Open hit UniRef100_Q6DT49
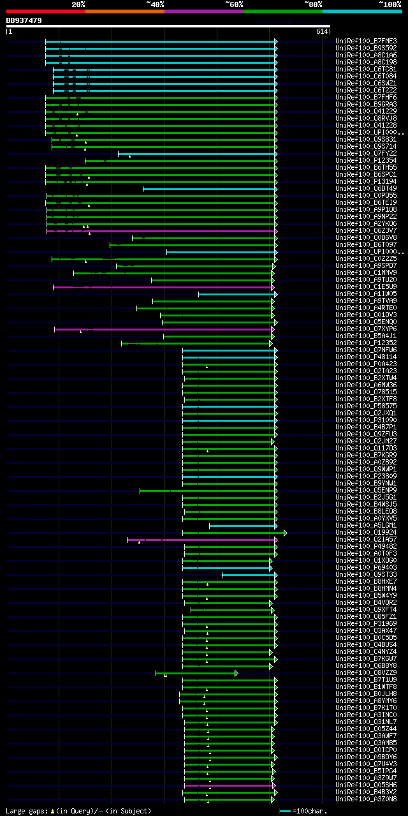This screenshot has height=816, width=408. tap(366, 189)
